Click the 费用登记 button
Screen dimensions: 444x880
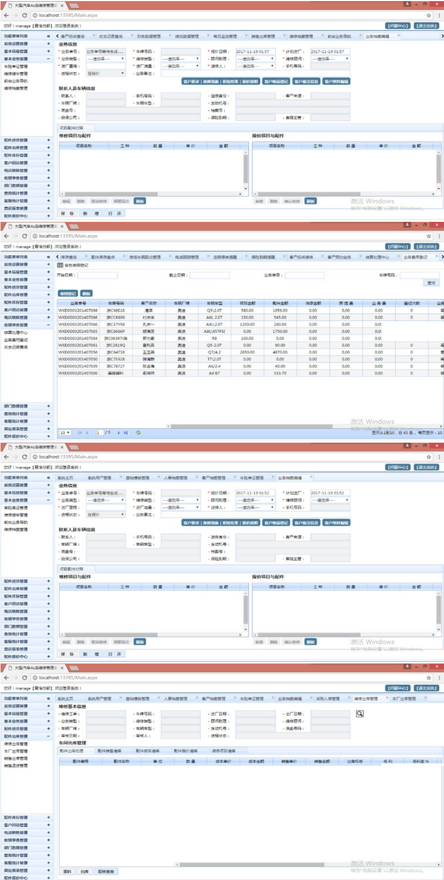click(x=68, y=294)
